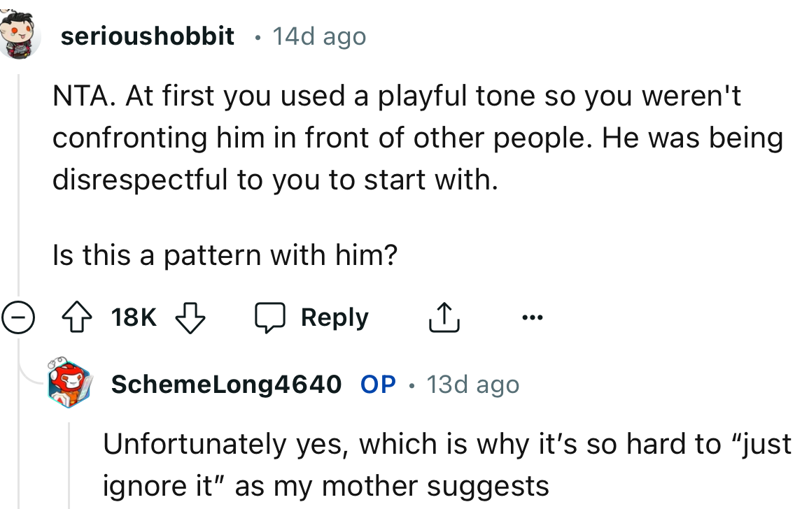Screen dimensions: 802x509
Task: Click the 14d ago timestamp
Action: pos(318,36)
